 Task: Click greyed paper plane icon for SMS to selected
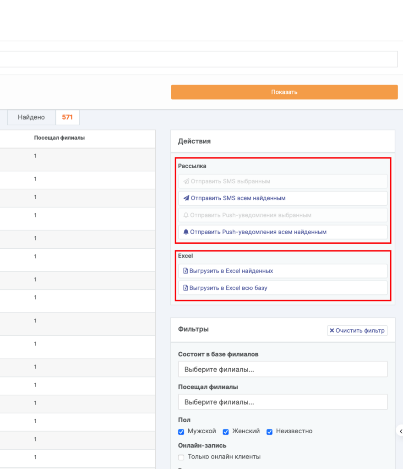[x=186, y=181]
